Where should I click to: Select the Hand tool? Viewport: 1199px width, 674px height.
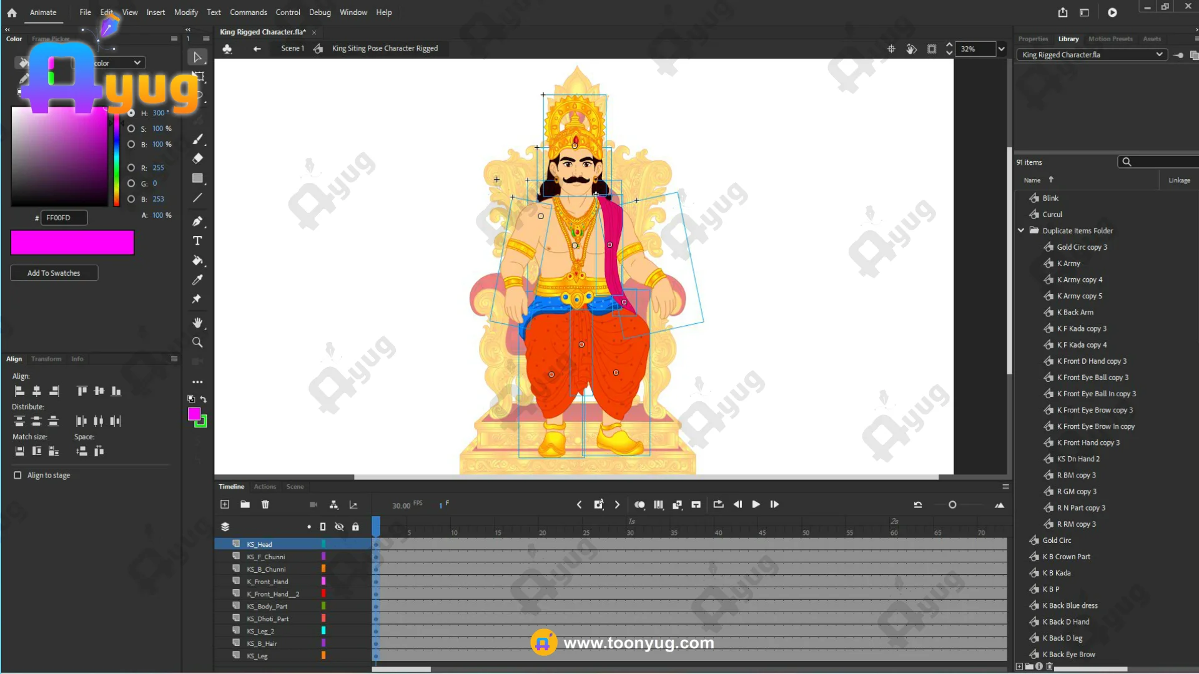pyautogui.click(x=197, y=323)
